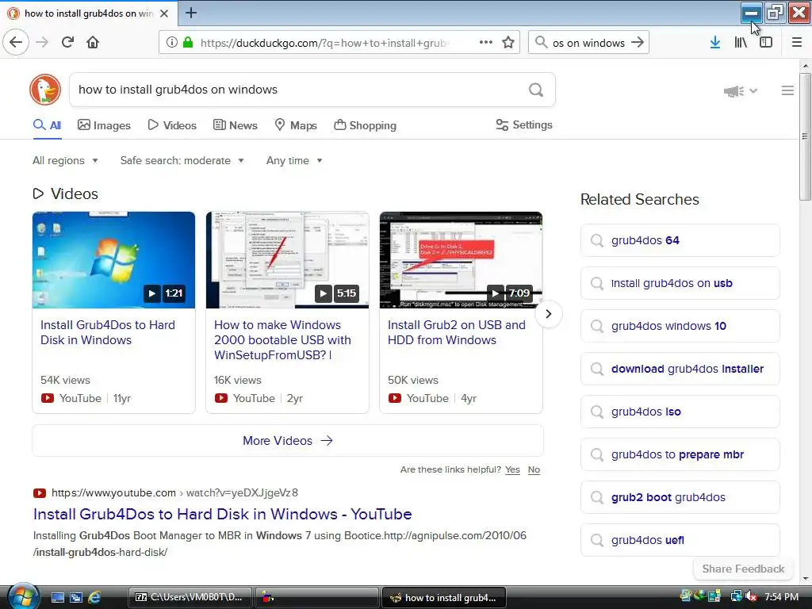Open search Settings
The height and width of the screenshot is (609, 812).
(x=524, y=124)
